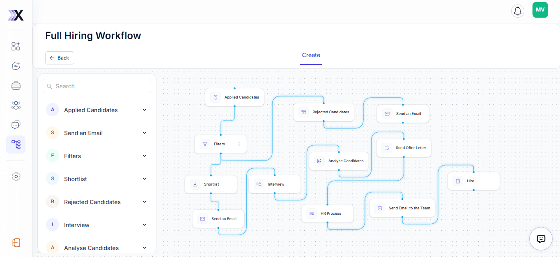Expand the Applied Candidates list item
The image size is (560, 257).
pyautogui.click(x=145, y=110)
